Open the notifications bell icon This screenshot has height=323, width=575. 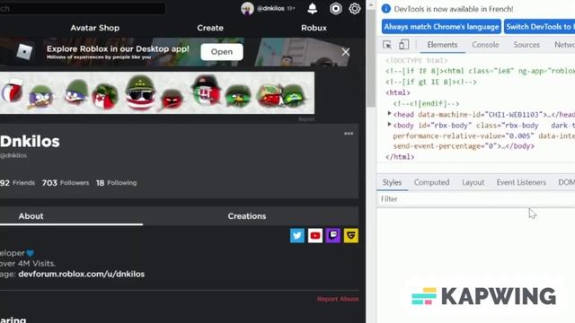[312, 8]
